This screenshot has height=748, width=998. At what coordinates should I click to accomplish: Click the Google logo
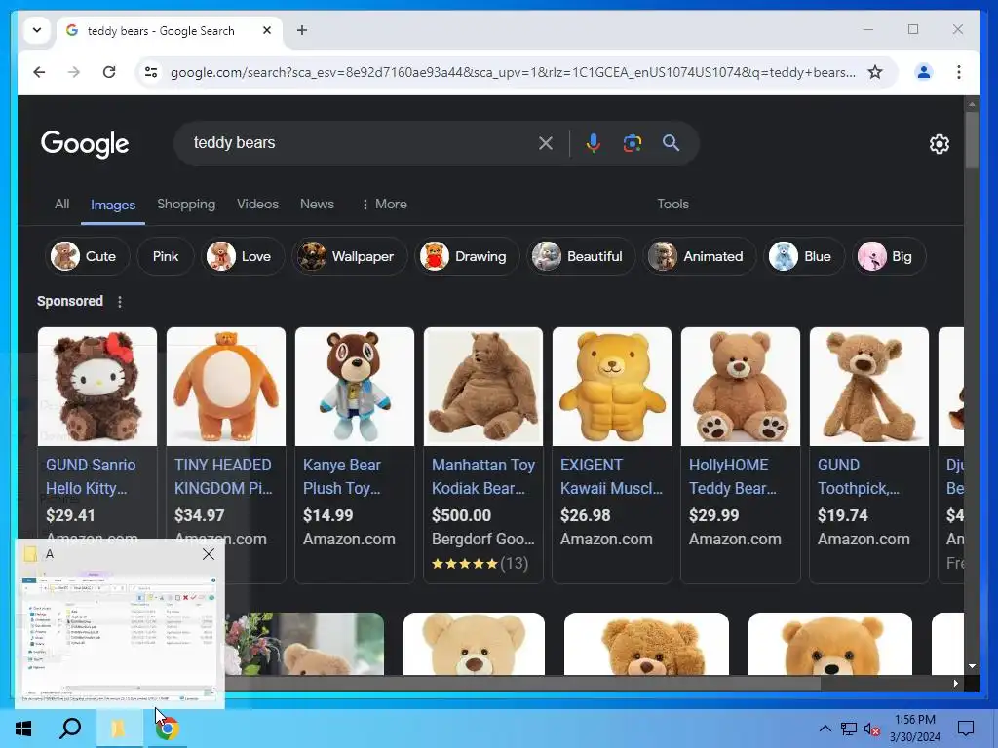pos(85,144)
